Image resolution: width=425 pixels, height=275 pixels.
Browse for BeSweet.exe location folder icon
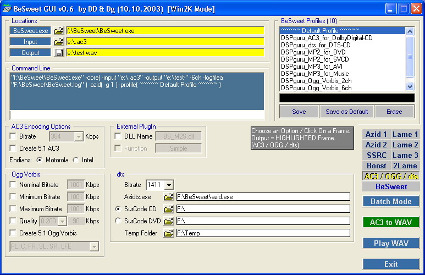pyautogui.click(x=58, y=31)
